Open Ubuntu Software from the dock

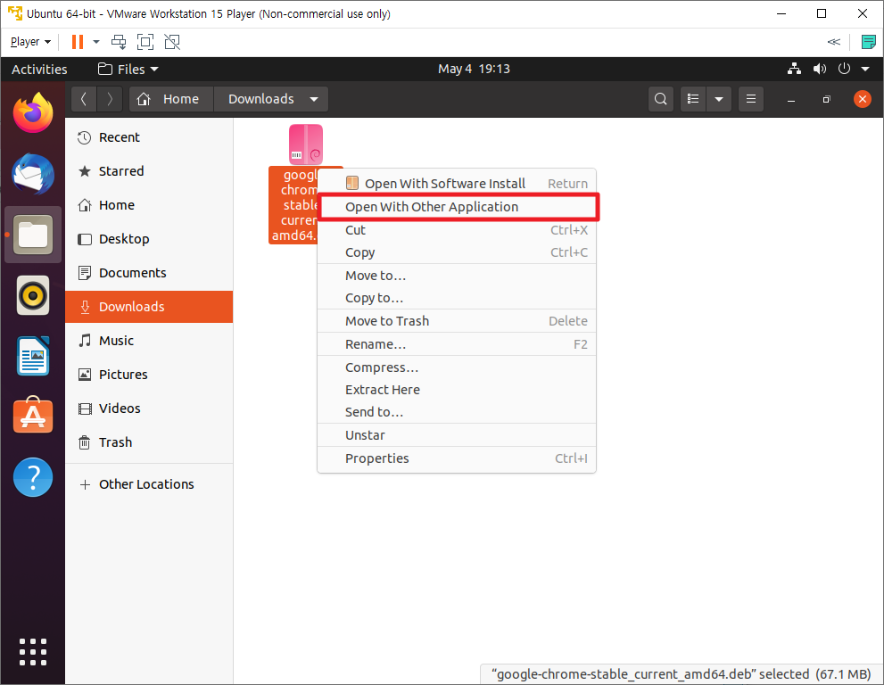pos(33,416)
